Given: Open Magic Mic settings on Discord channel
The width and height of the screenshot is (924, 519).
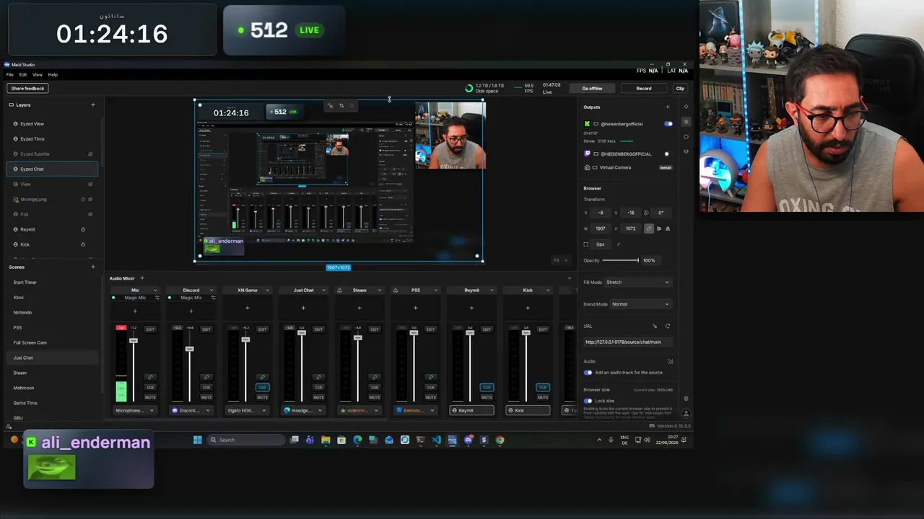Looking at the screenshot, I should [x=213, y=298].
